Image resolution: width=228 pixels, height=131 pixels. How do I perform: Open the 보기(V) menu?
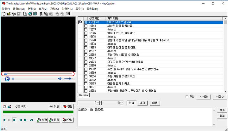(43, 9)
